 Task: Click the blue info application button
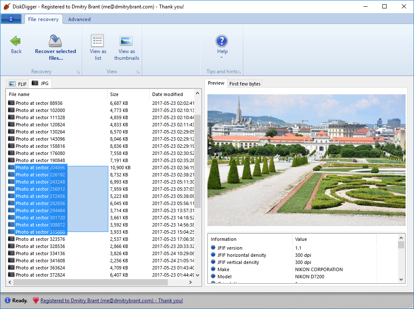pyautogui.click(x=11, y=19)
